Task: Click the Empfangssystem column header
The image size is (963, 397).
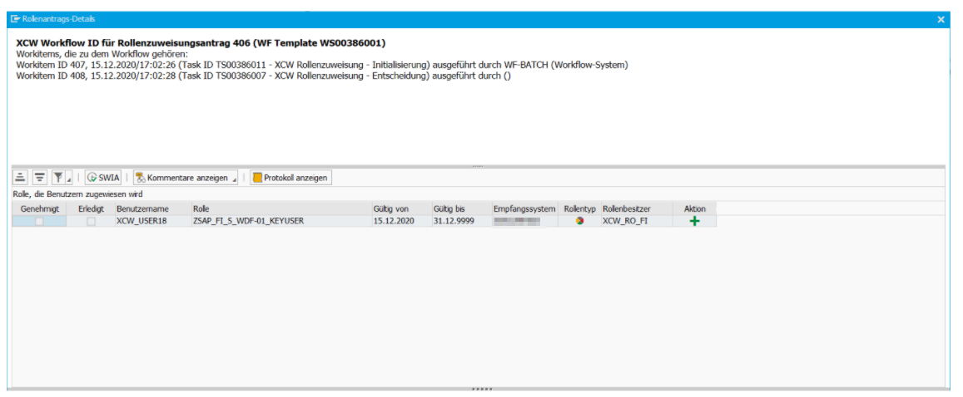Action: pyautogui.click(x=526, y=209)
